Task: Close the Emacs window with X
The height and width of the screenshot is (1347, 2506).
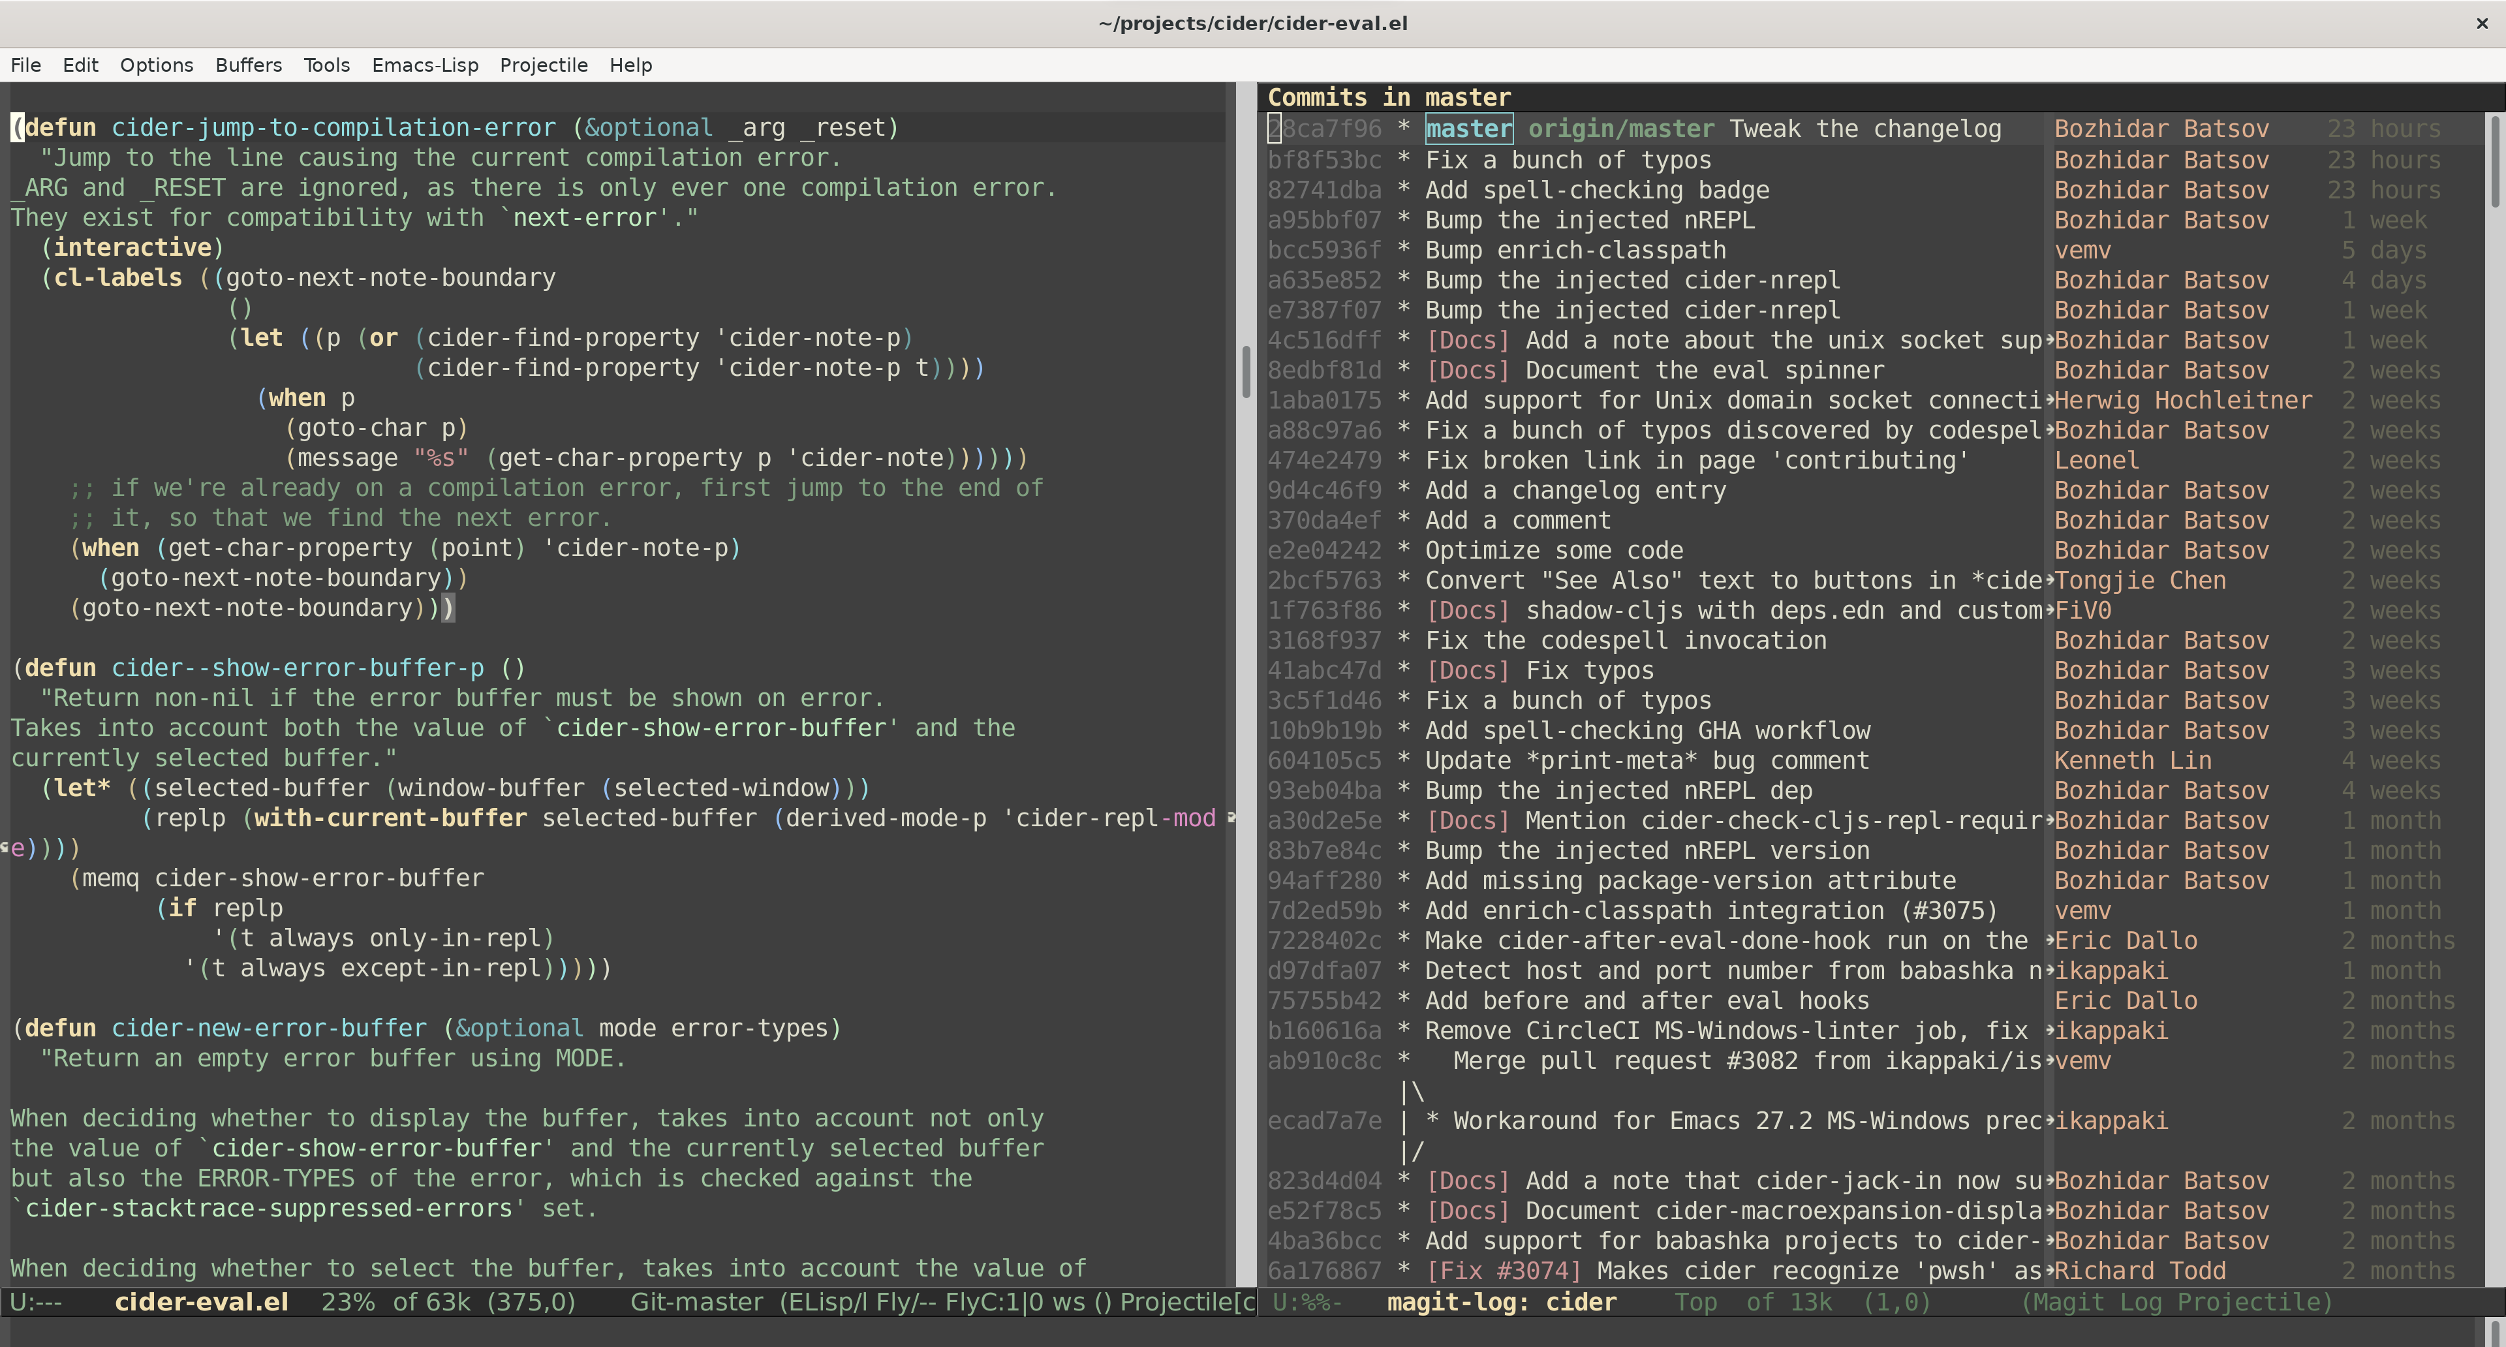Action: coord(2482,23)
